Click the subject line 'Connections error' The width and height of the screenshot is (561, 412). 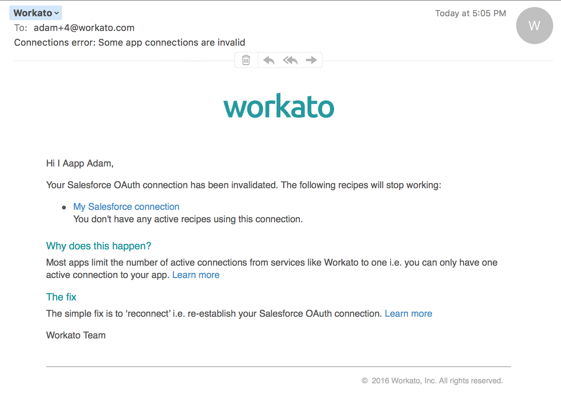coord(129,43)
